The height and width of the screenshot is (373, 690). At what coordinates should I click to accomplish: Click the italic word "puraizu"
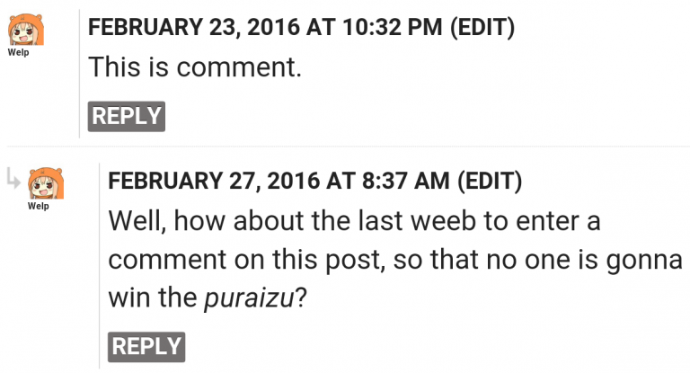249,298
